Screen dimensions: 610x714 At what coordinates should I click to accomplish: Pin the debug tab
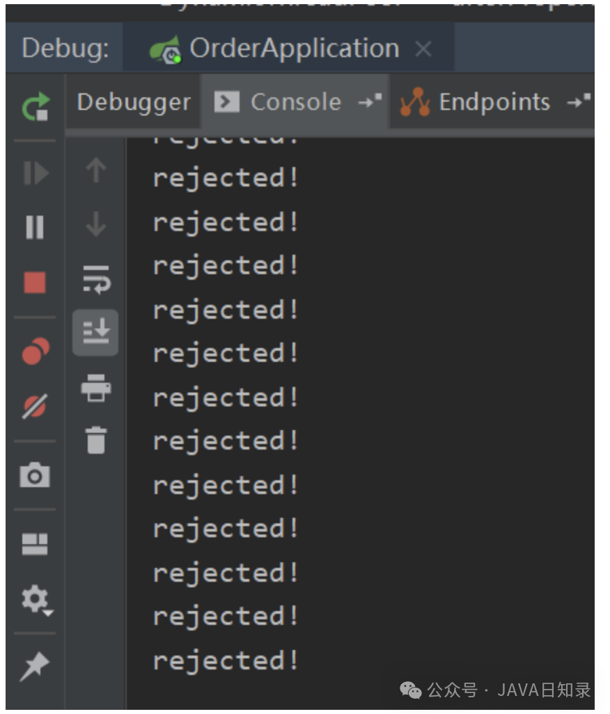(x=35, y=667)
